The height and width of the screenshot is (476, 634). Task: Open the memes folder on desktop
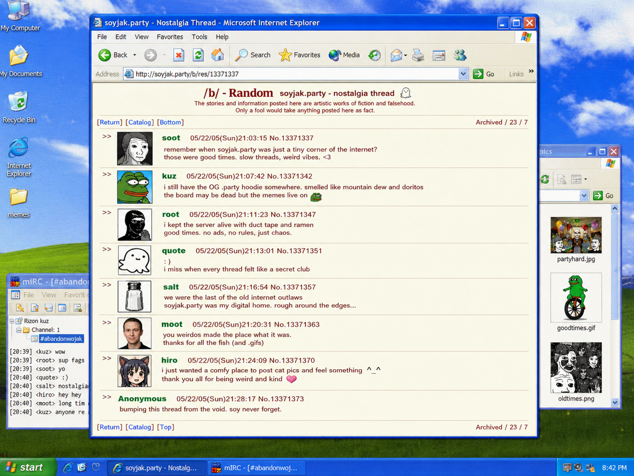click(x=18, y=203)
